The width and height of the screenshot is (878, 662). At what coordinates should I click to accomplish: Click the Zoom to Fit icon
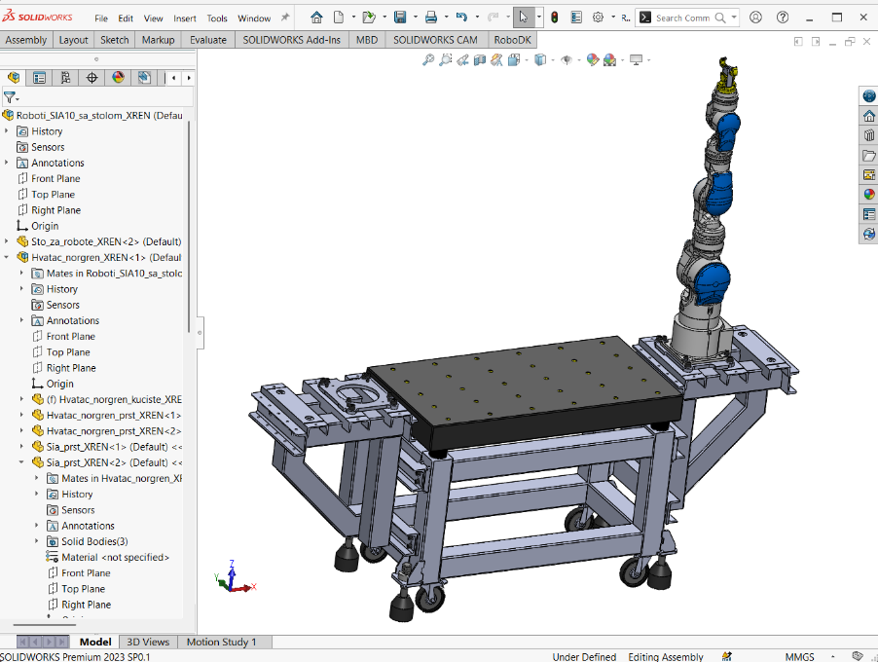[428, 60]
